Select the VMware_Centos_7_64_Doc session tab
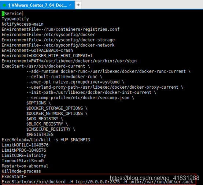Screen dimensions: 203x185 point(37,5)
